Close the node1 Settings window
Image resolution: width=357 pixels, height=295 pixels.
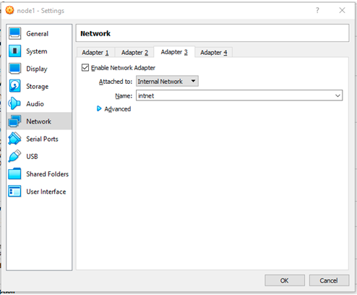pyautogui.click(x=342, y=10)
